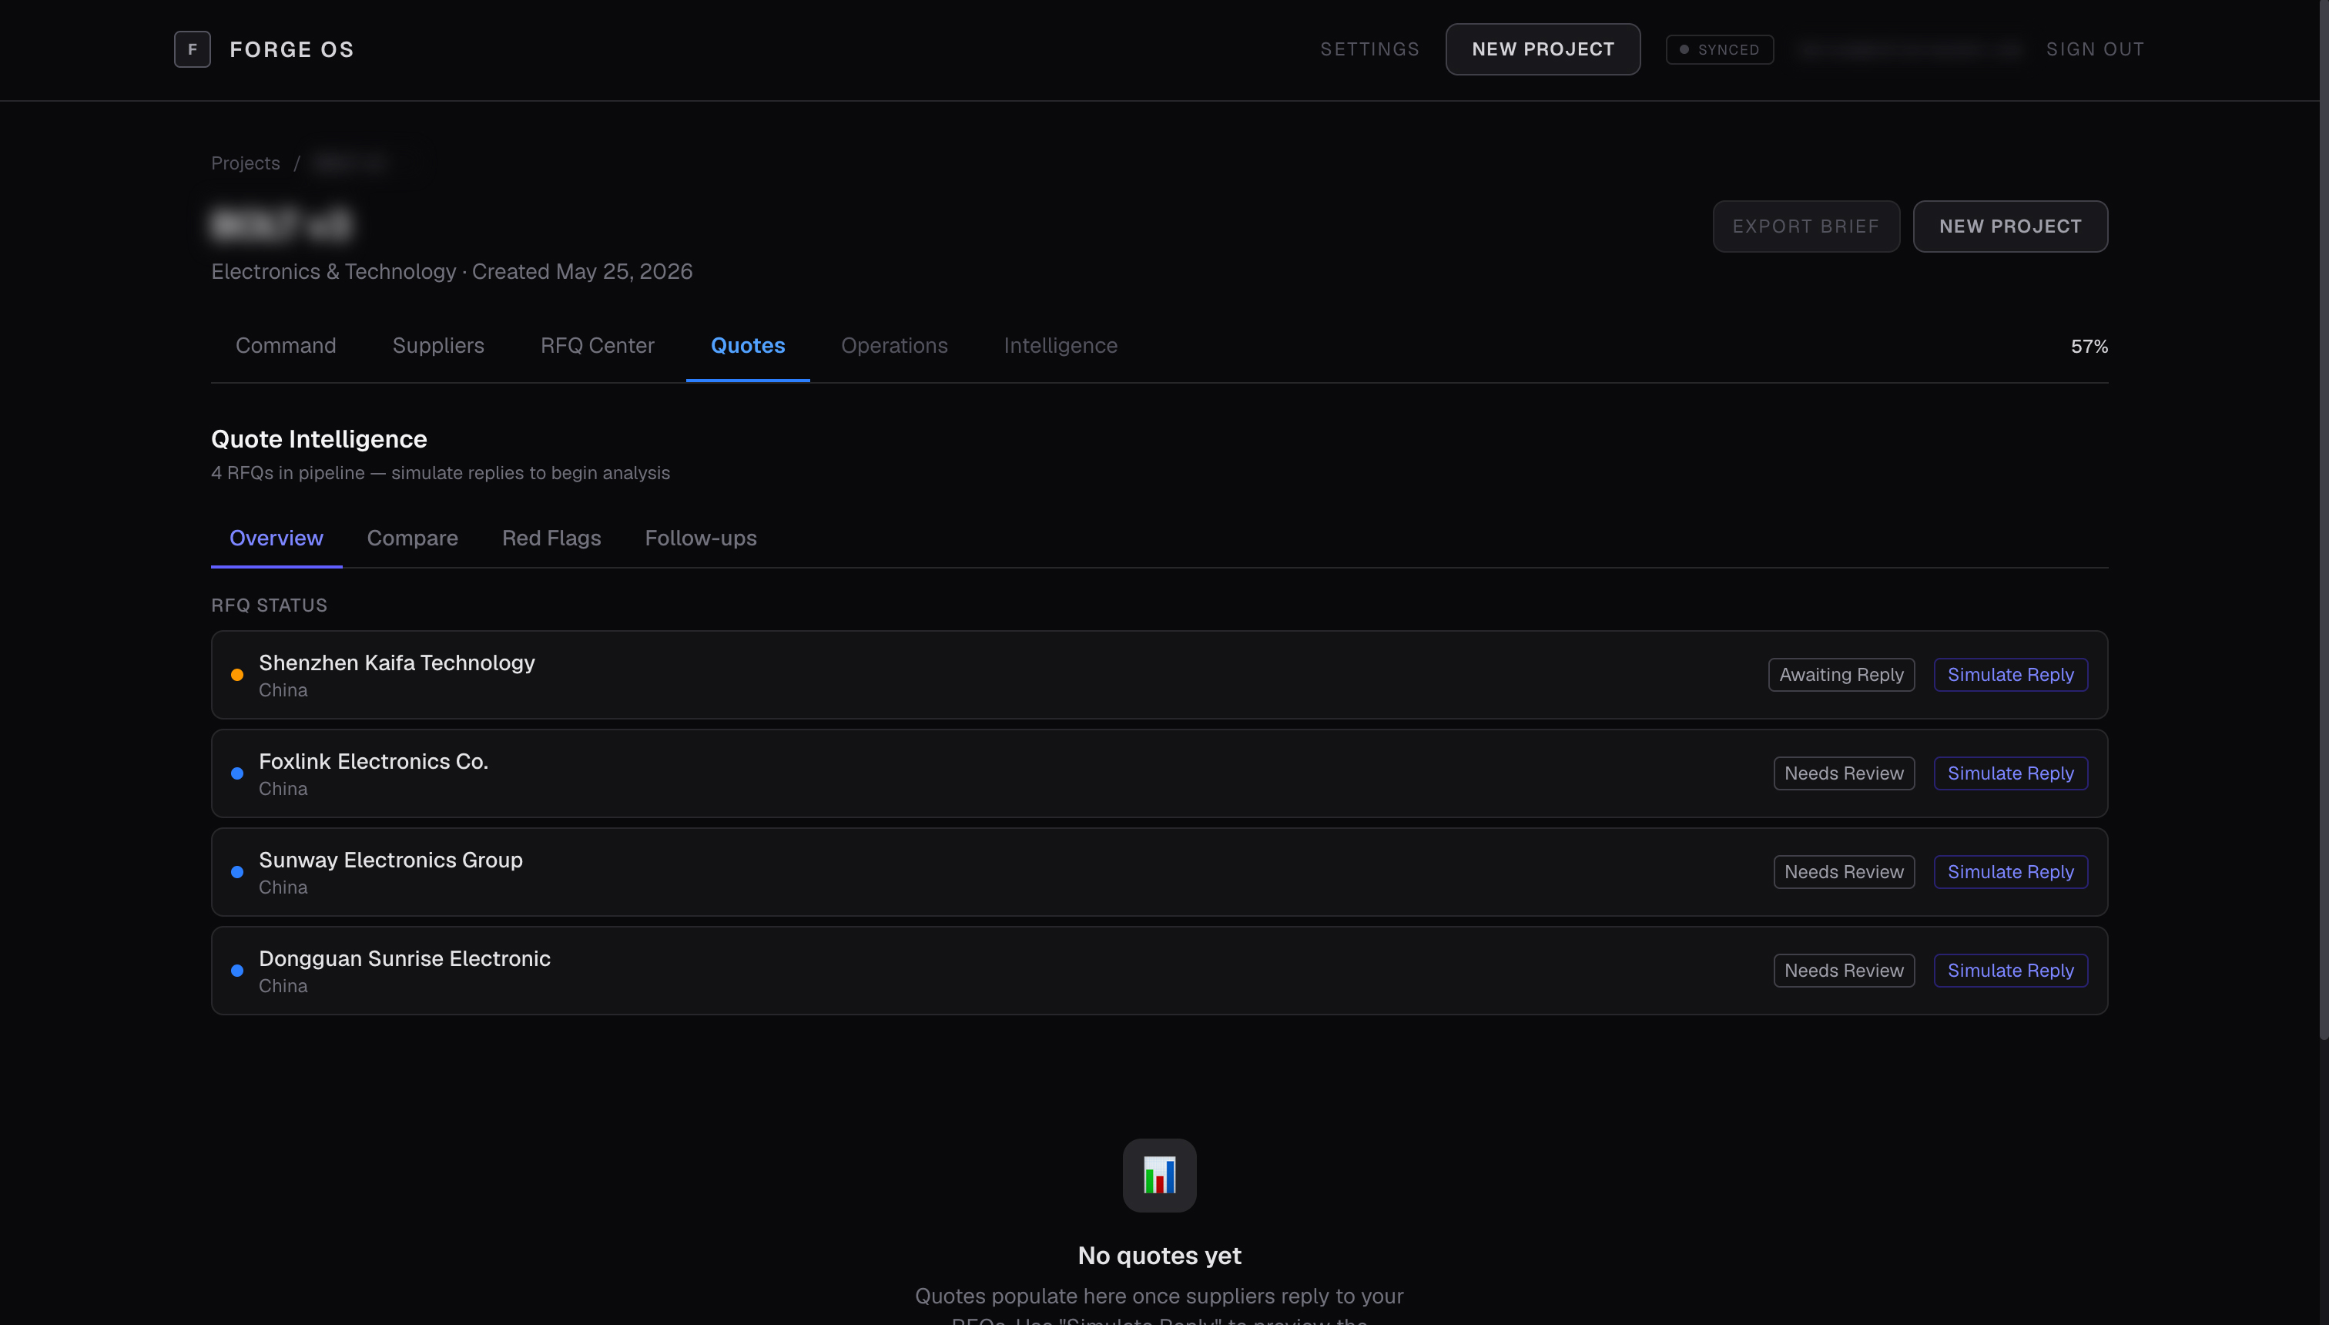Click the '4 RFQs in pipeline' subtitle text
Screen dimensions: 2329x1325
(441, 473)
